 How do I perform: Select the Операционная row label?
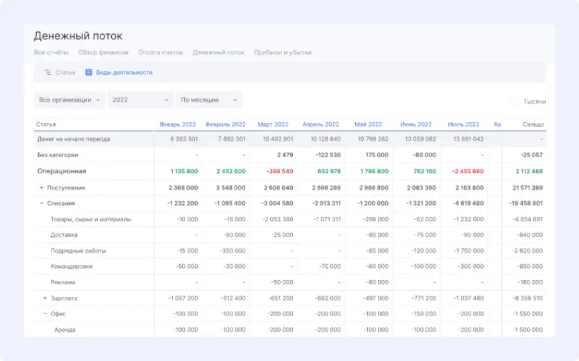[62, 171]
